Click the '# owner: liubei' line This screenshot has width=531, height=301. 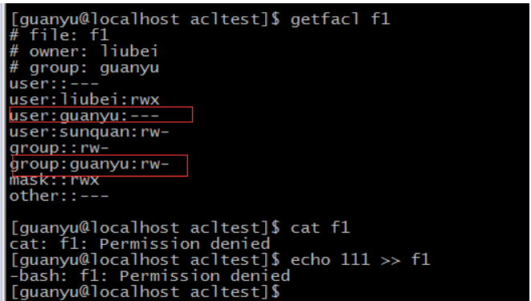[x=84, y=51]
